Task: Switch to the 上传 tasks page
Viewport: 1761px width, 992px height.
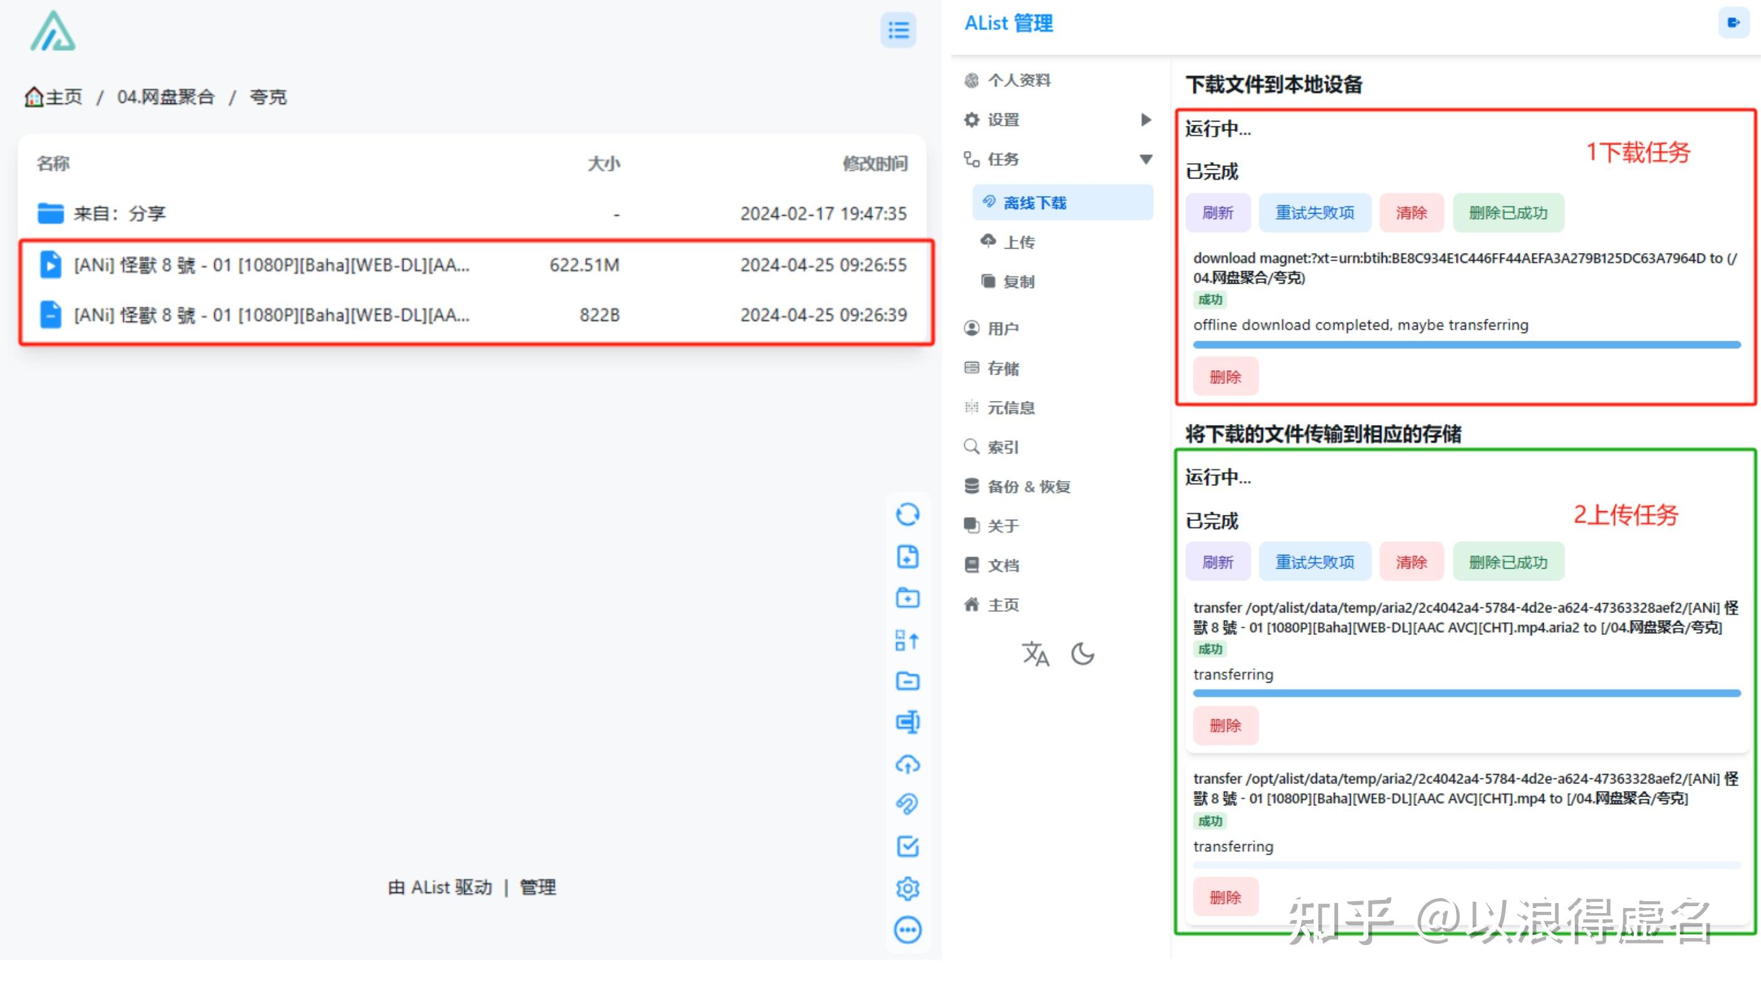Action: coord(1019,241)
